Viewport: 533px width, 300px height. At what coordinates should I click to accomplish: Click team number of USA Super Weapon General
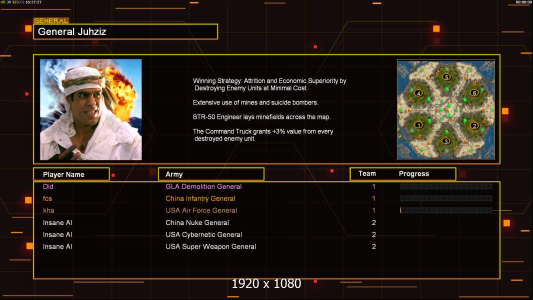pos(373,246)
